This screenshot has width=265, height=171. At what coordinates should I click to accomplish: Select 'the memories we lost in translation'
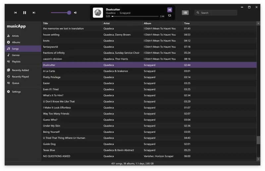point(149,29)
